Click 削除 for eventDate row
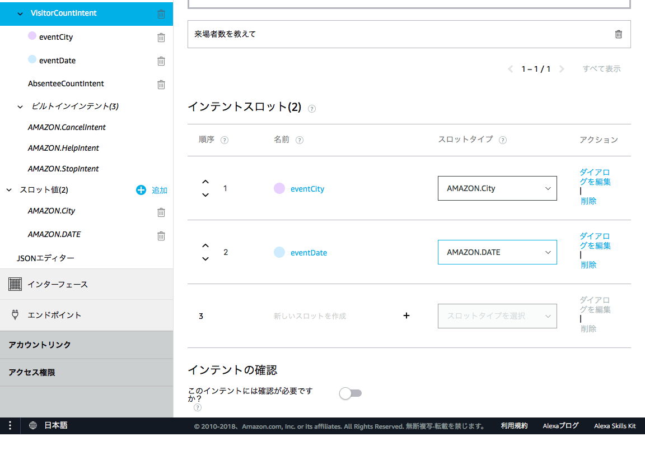 [x=588, y=265]
